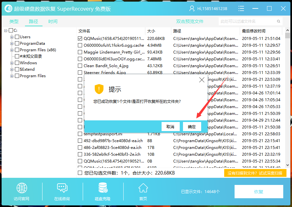292x207 pixels.
Task: Expand the Users folder node
Action: 12,37
